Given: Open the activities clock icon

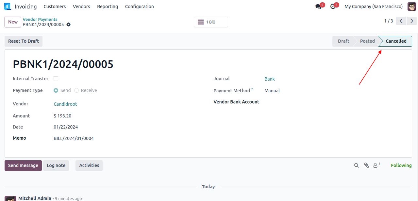Looking at the screenshot, I should (x=333, y=7).
